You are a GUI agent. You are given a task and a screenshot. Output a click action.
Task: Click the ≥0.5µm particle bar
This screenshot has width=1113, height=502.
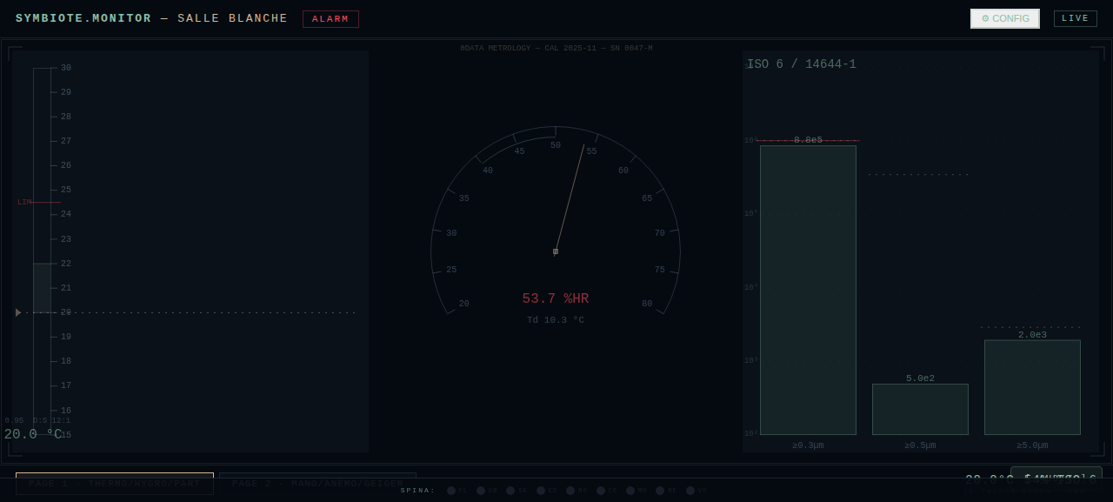click(920, 409)
